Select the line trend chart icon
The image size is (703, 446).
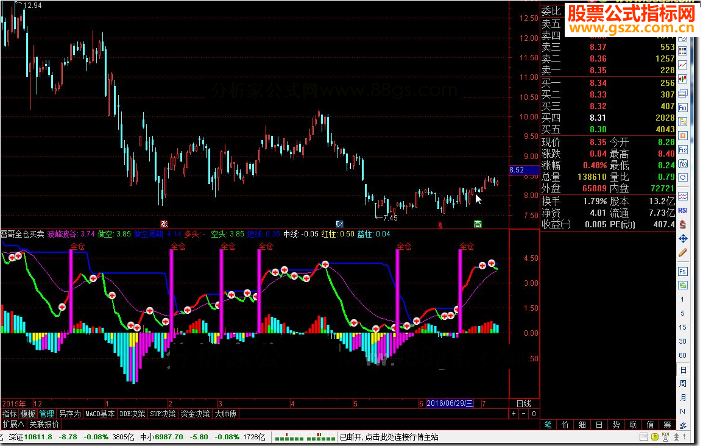click(683, 65)
